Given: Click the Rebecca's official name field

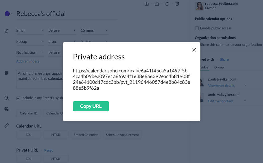Looking at the screenshot, I should [66, 14].
